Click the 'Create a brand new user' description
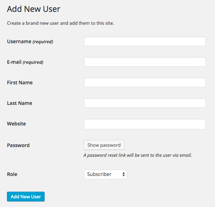This screenshot has width=215, height=207. (61, 24)
